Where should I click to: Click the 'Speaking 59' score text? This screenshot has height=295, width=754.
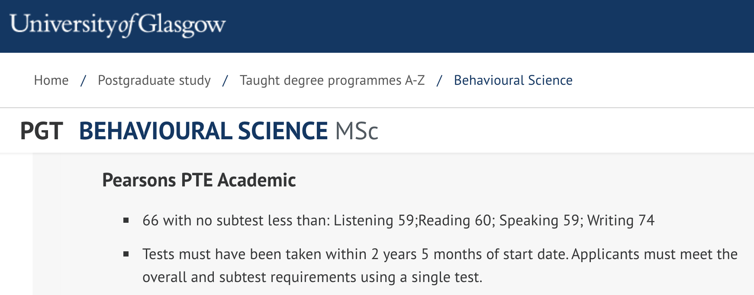tap(539, 221)
